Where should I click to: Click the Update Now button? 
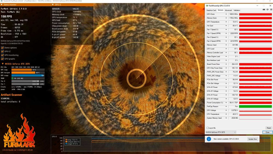(253, 139)
